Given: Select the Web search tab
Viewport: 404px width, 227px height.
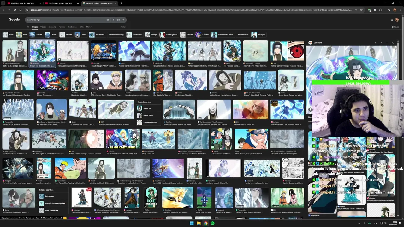Looking at the screenshot, I should (82, 27).
